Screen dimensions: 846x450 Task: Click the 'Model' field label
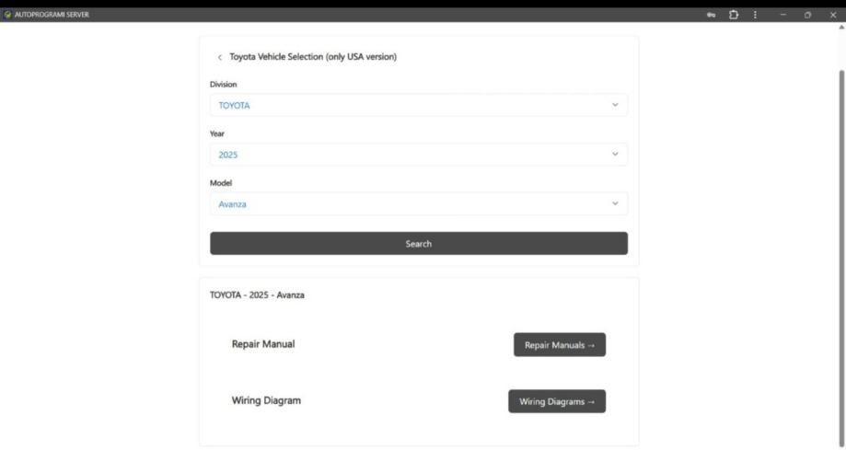tap(221, 183)
